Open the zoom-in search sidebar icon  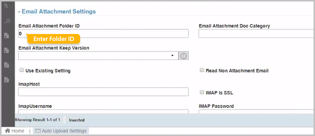tap(7, 21)
